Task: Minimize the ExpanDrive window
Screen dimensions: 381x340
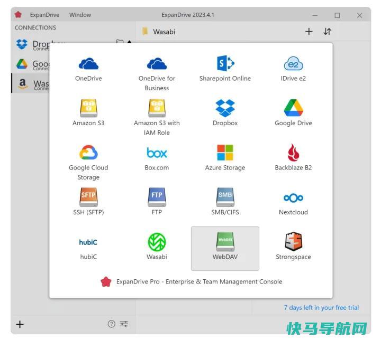Action: point(315,15)
